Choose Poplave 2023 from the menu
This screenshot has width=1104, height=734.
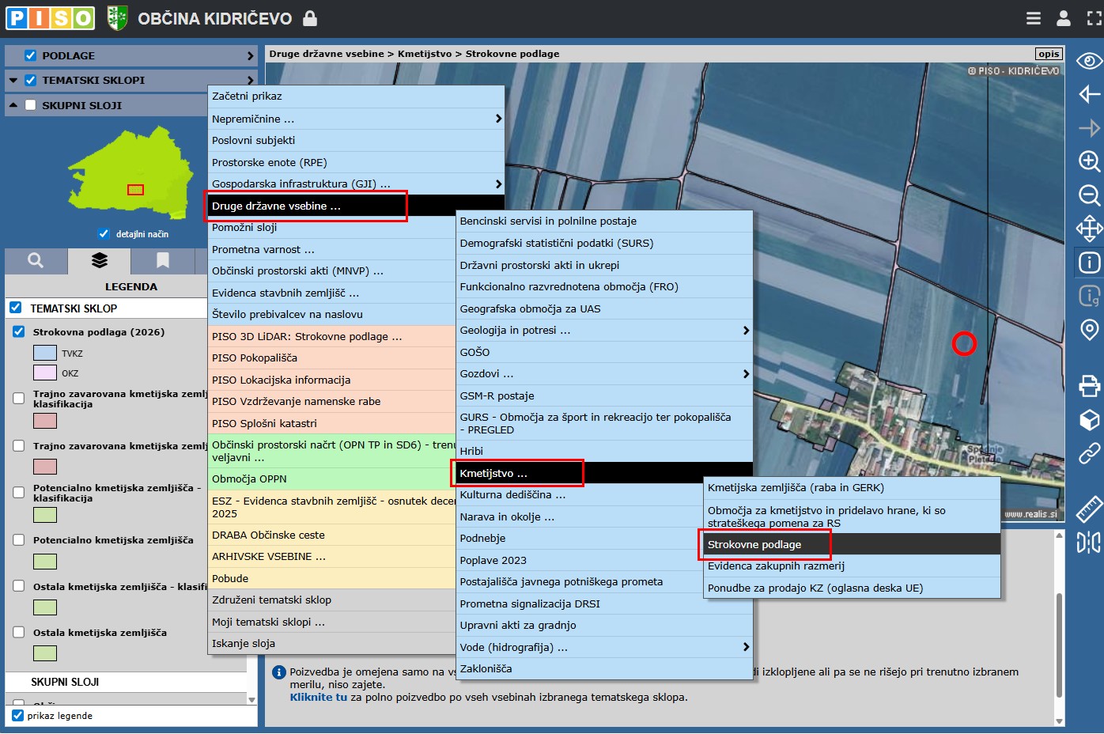pyautogui.click(x=493, y=560)
